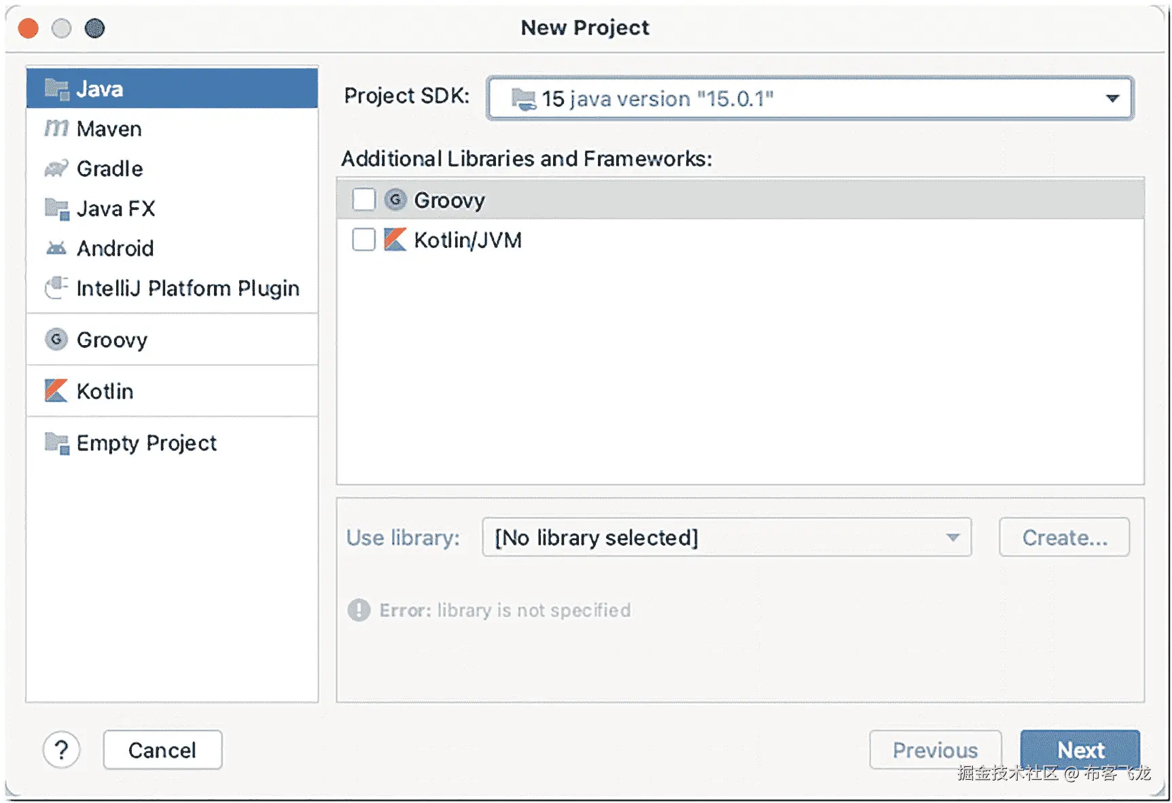This screenshot has width=1172, height=803.
Task: Expand the Use library combo box
Action: pos(726,537)
